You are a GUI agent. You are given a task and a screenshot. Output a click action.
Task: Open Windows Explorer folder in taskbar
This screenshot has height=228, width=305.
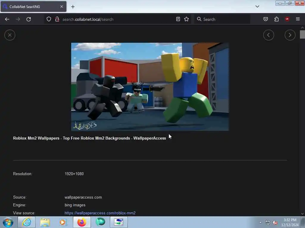pos(45,222)
